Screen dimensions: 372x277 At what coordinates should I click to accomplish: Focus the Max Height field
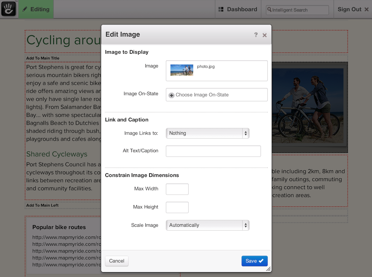[177, 207]
